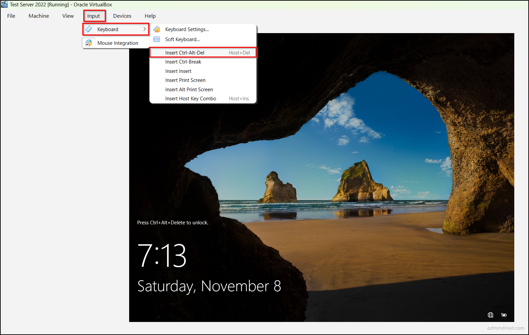Select Insert Ctrl-Break
Image resolution: width=529 pixels, height=335 pixels.
point(203,62)
